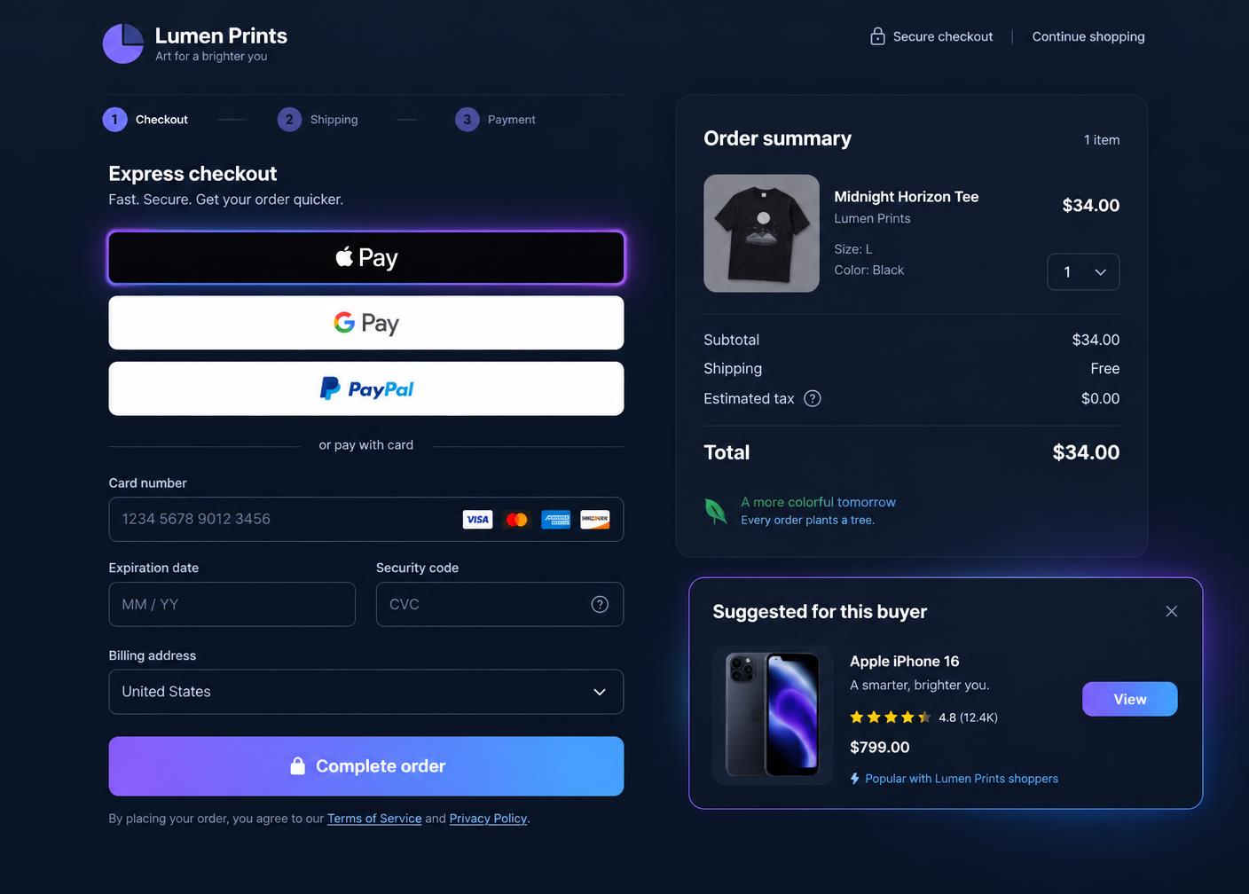
Task: Open the Terms of Service link
Action: [x=374, y=819]
